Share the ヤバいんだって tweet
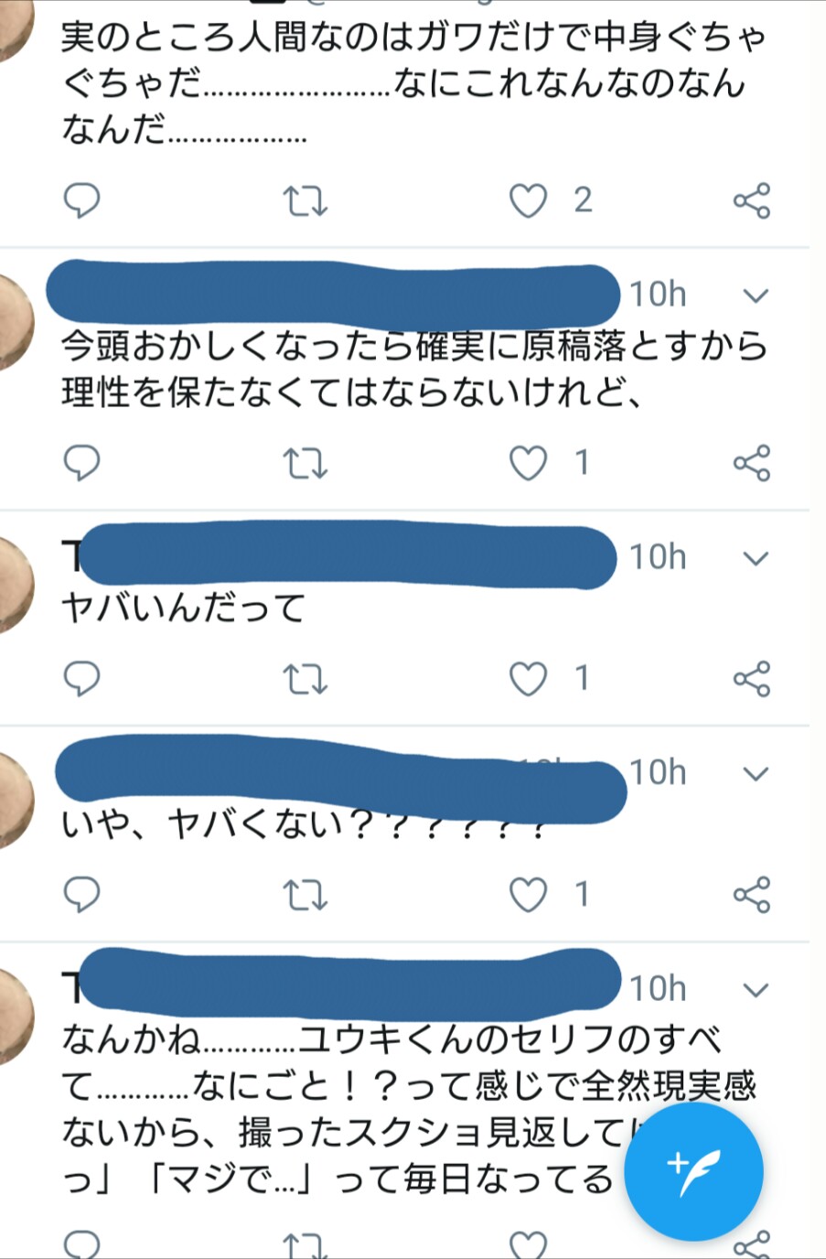826x1259 pixels. (752, 679)
